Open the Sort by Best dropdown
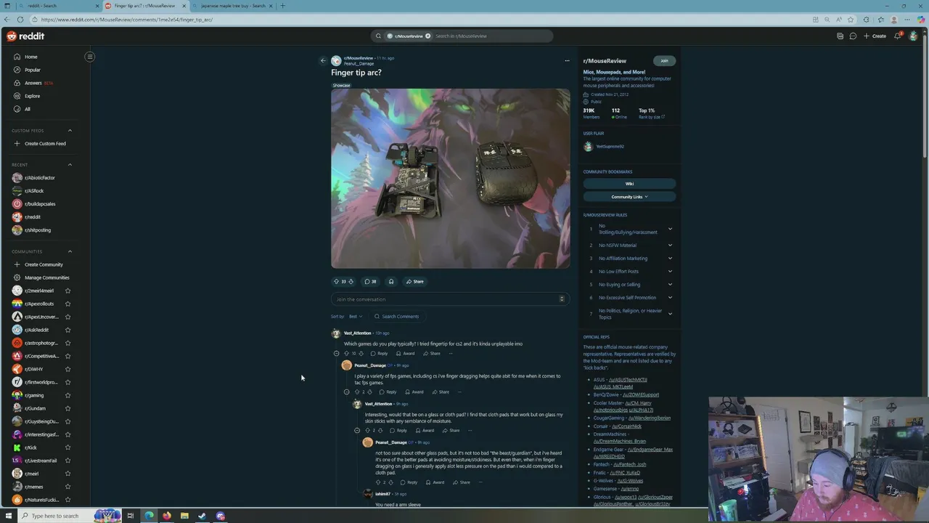This screenshot has width=929, height=523. click(x=355, y=317)
